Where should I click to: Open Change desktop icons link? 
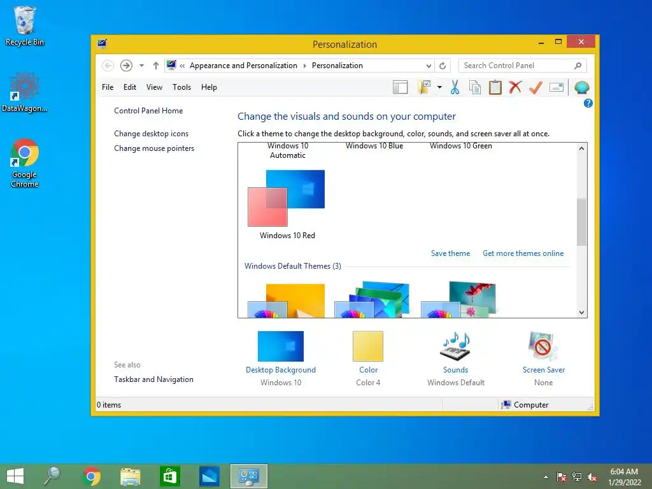[x=152, y=134]
